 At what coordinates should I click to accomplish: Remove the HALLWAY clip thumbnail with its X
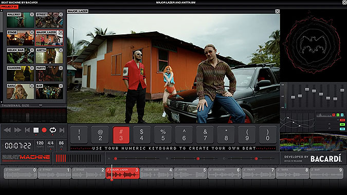[x=32, y=14]
